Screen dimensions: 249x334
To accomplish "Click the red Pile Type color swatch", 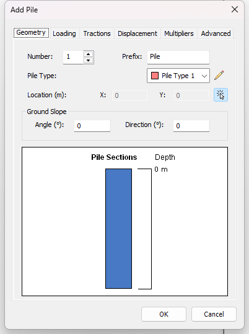I will coord(155,76).
